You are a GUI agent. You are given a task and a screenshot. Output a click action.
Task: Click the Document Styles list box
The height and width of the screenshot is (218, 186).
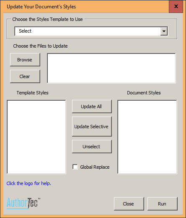[x=147, y=137]
